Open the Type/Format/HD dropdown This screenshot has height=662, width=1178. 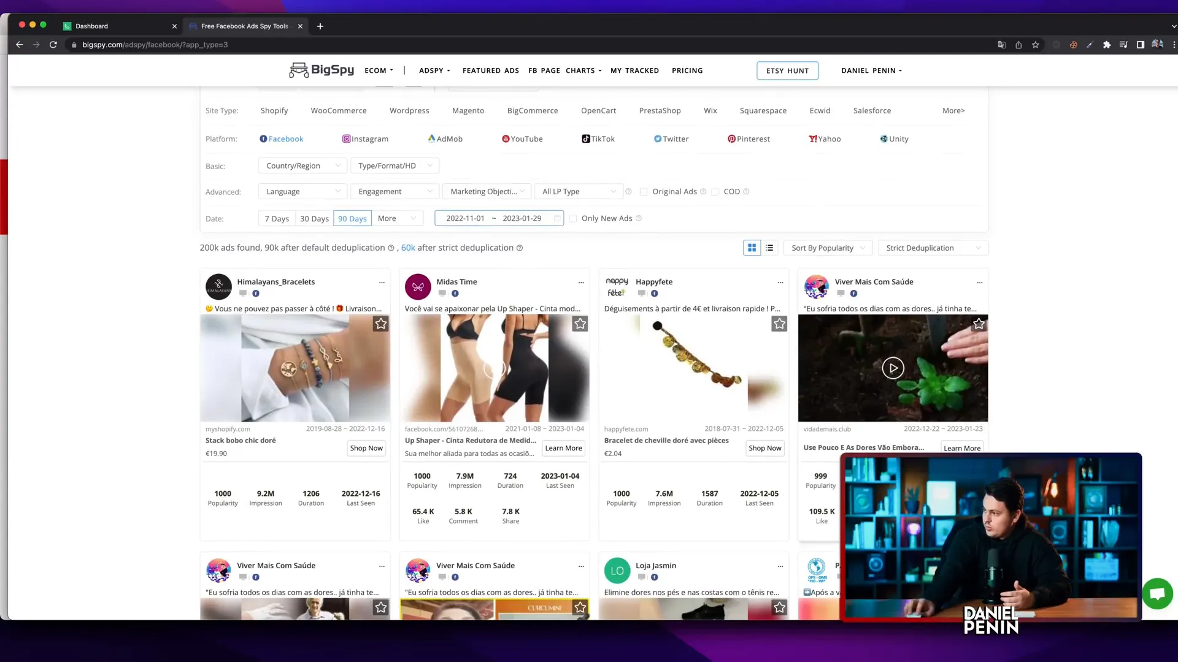click(395, 165)
